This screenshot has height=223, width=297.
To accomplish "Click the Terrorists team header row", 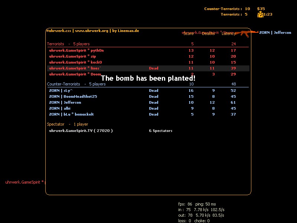I will [68, 44].
